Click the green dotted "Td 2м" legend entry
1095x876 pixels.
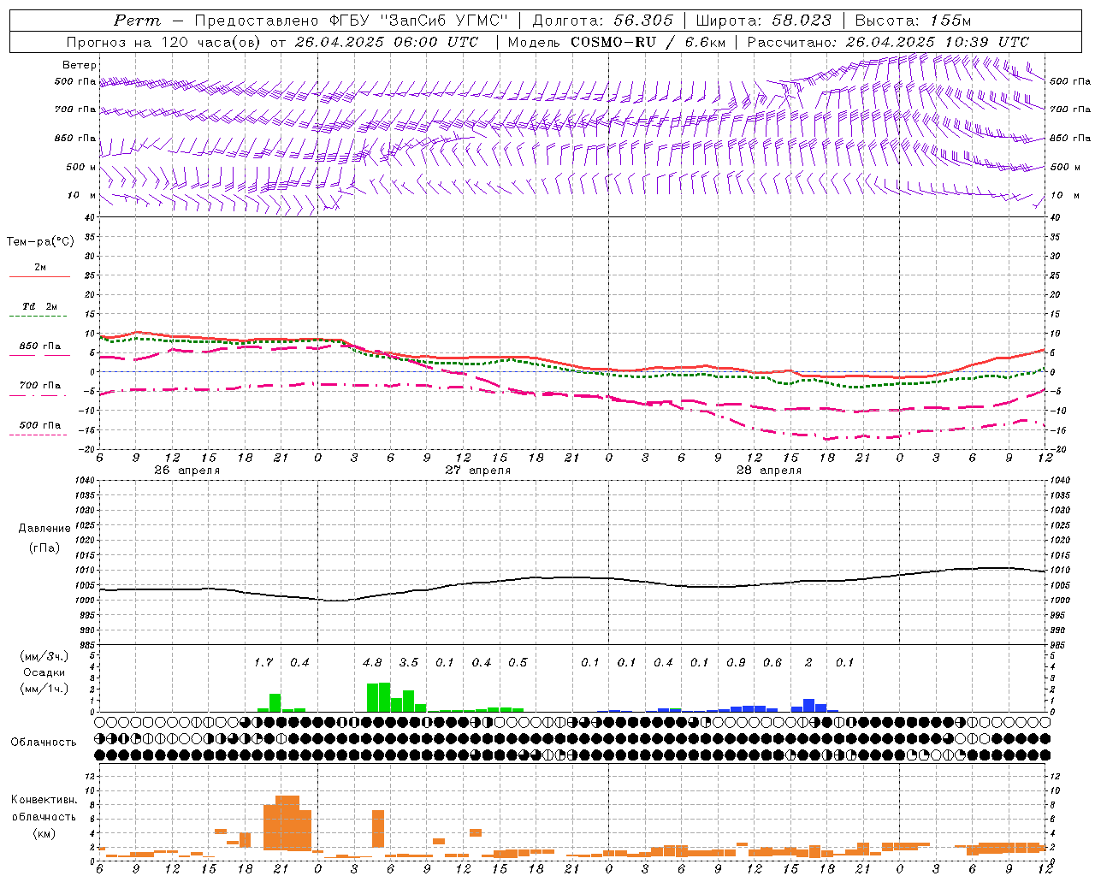[39, 311]
